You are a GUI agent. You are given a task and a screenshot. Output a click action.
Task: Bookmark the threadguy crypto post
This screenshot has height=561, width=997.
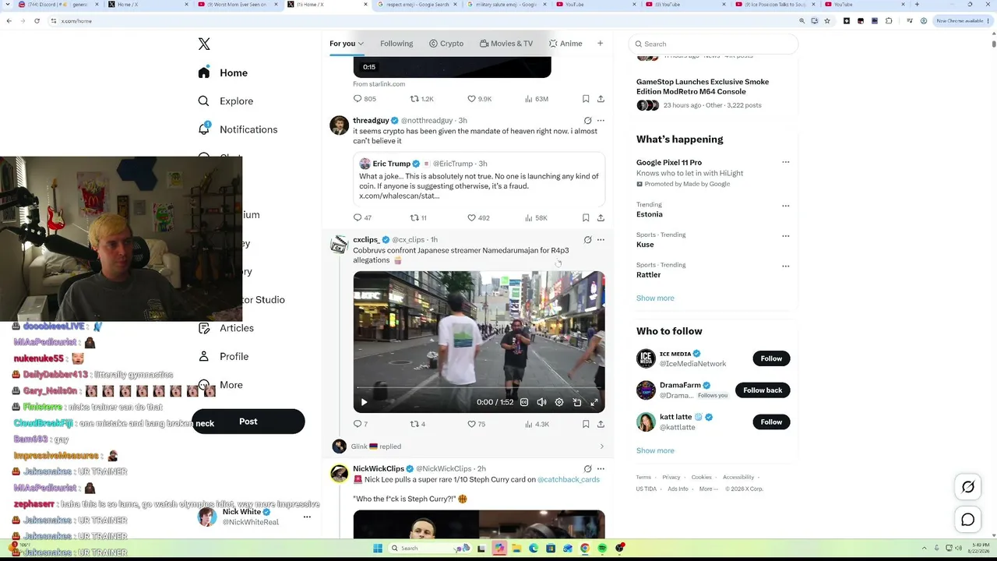(x=586, y=218)
